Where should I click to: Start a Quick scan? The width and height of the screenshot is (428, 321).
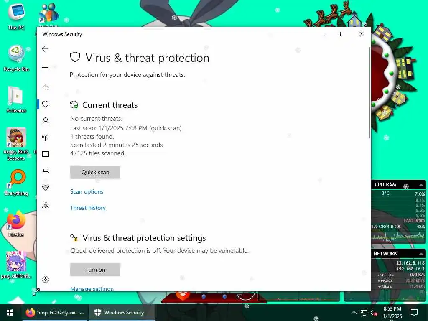pos(95,172)
